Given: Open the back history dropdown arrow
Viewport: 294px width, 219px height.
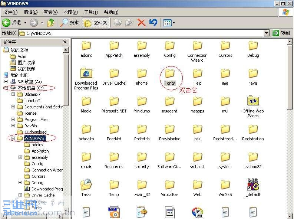Looking at the screenshot, I should coord(25,23).
